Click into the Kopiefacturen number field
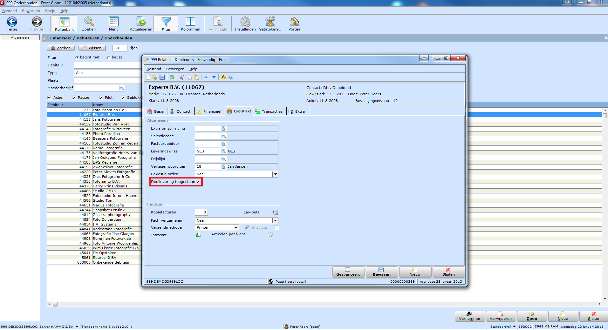 [x=201, y=212]
